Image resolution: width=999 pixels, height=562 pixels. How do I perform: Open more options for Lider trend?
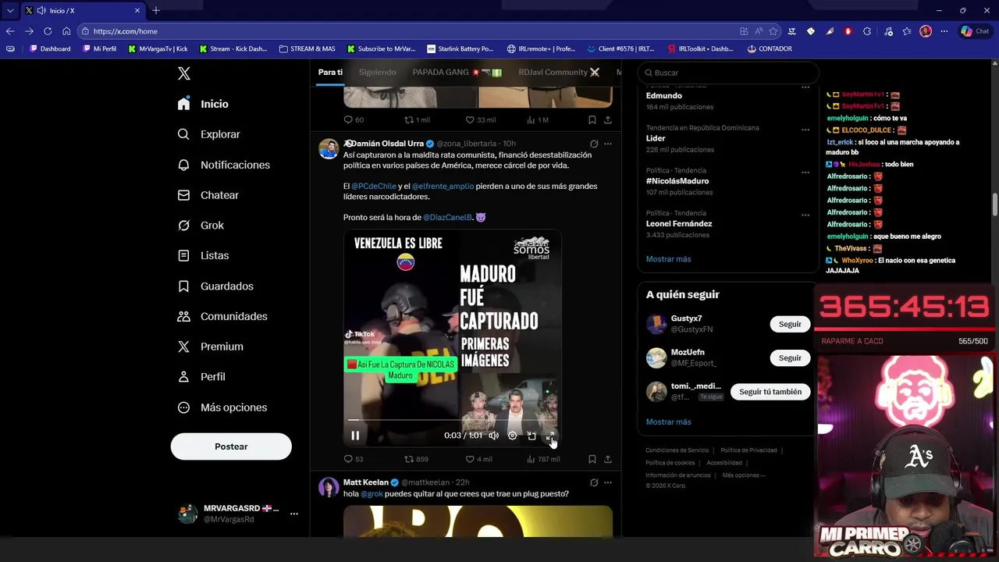point(805,130)
